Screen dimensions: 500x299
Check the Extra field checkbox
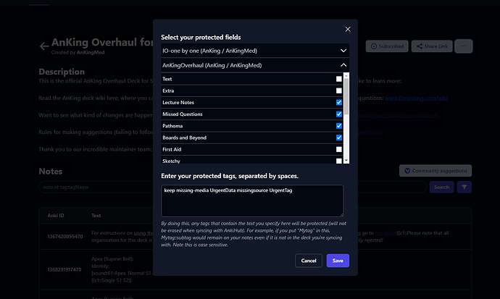coord(338,90)
